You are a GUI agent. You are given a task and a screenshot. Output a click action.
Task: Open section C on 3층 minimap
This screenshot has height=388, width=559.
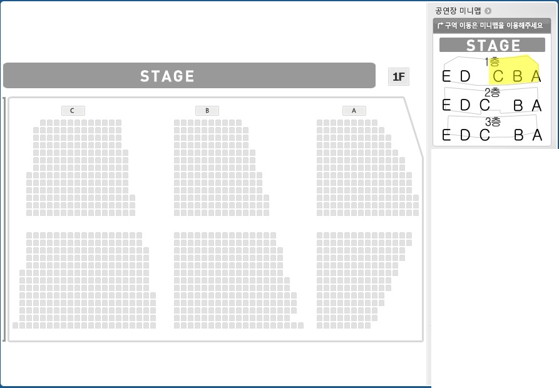coord(485,135)
